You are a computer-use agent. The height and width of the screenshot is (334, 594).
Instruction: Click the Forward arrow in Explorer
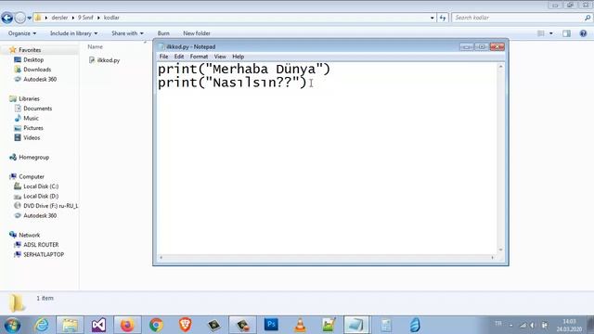pyautogui.click(x=20, y=18)
